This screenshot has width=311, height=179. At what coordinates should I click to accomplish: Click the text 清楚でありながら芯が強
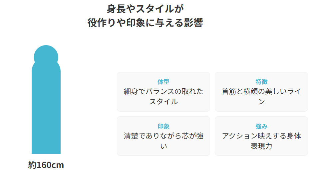[x=163, y=136]
